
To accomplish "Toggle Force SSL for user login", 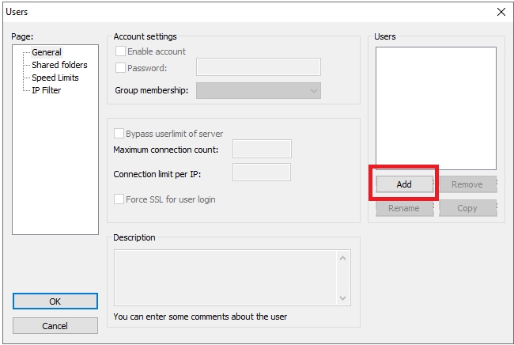I will [x=119, y=199].
